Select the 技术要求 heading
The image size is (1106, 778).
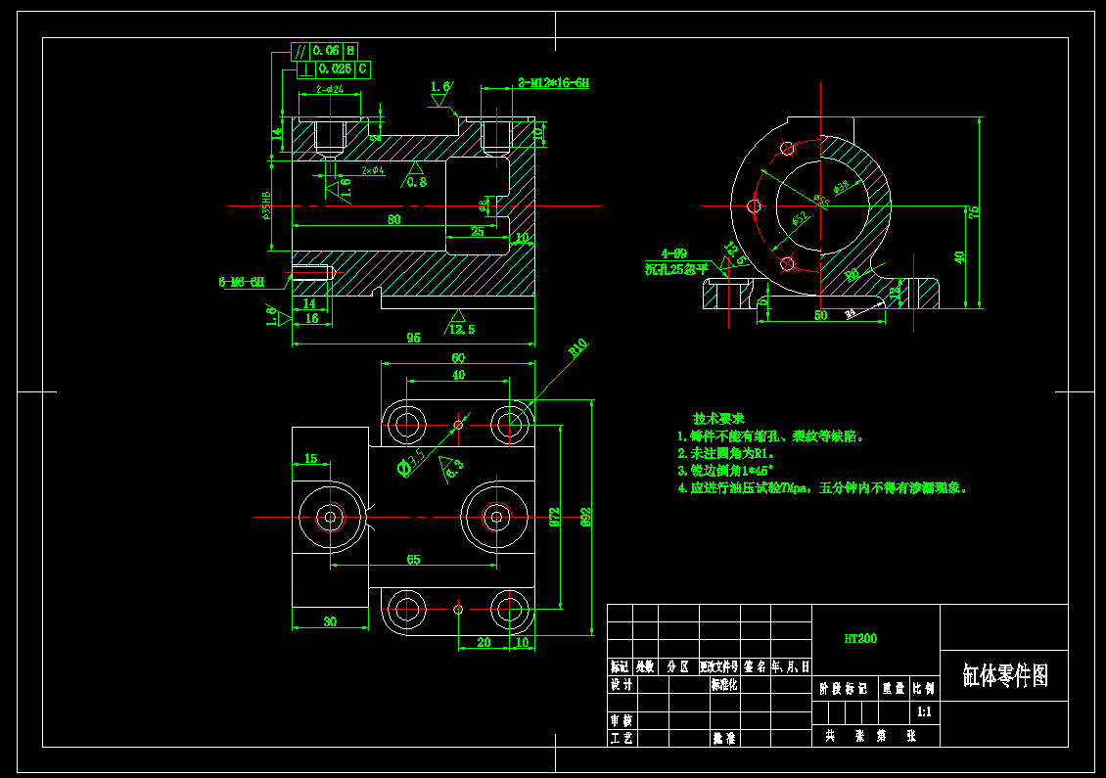[718, 418]
